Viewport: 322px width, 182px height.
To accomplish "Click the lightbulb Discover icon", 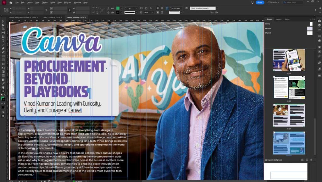I will click(253, 3).
